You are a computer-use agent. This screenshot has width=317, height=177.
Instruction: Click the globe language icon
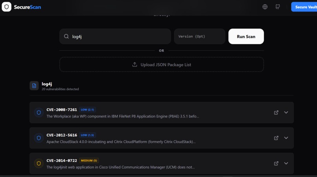(x=265, y=7)
